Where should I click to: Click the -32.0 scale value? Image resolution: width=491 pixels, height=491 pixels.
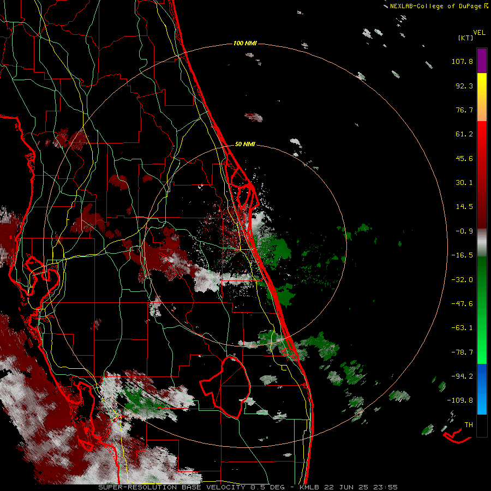[462, 280]
